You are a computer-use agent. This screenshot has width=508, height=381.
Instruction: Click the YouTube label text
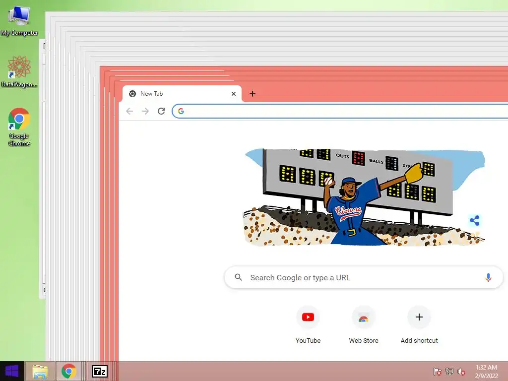click(308, 340)
